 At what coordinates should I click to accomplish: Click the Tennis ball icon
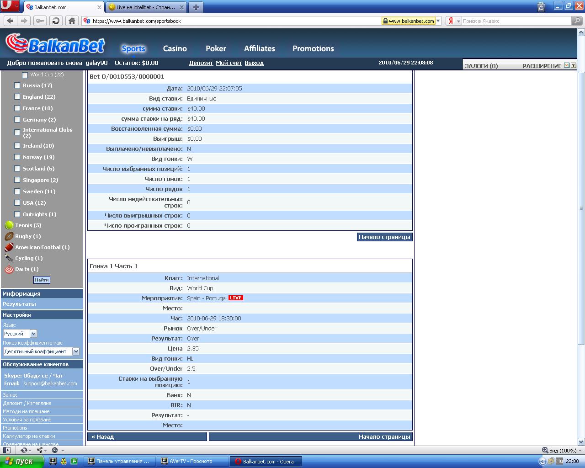click(9, 225)
